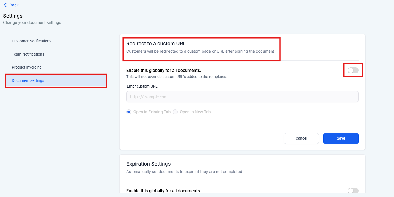Toggle Expiration Settings global switch
This screenshot has width=394, height=197.
[353, 191]
